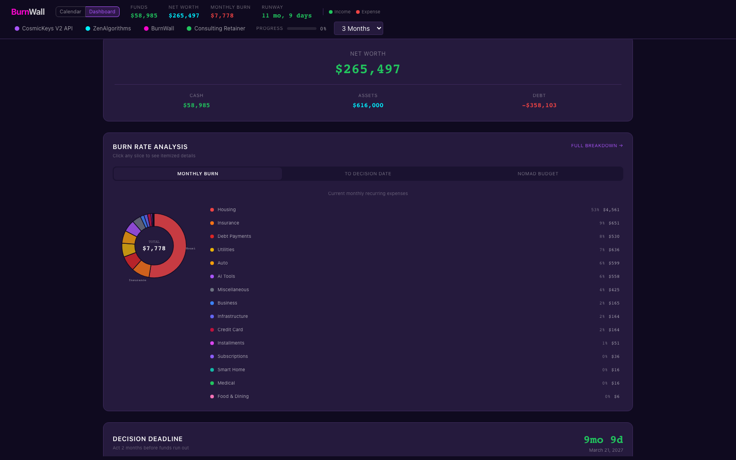Click the Auto row color dot
736x460 pixels.
pyautogui.click(x=212, y=263)
